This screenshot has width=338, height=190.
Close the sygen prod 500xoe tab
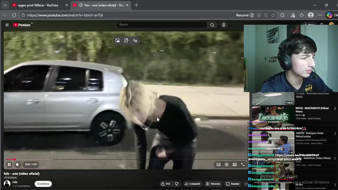(67, 5)
